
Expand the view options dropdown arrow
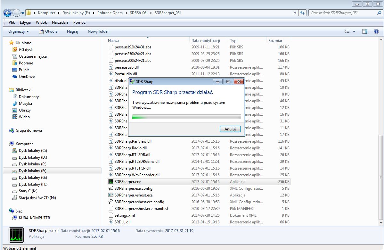pyautogui.click(x=354, y=31)
